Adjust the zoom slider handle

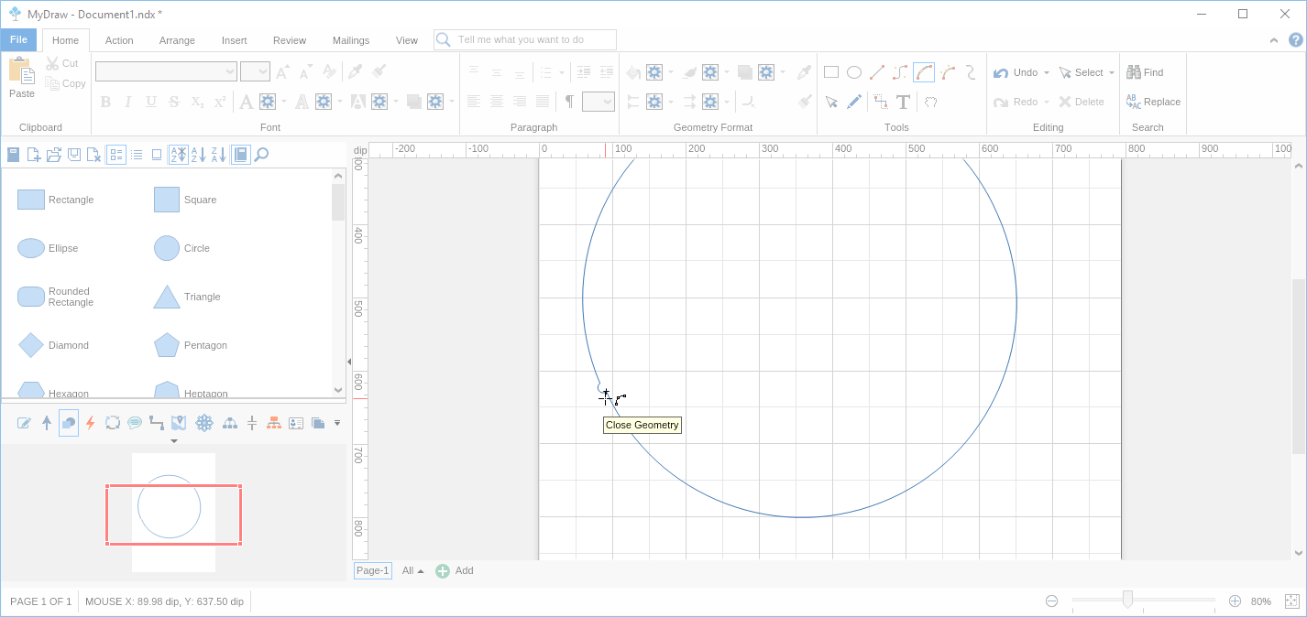[x=1127, y=600]
